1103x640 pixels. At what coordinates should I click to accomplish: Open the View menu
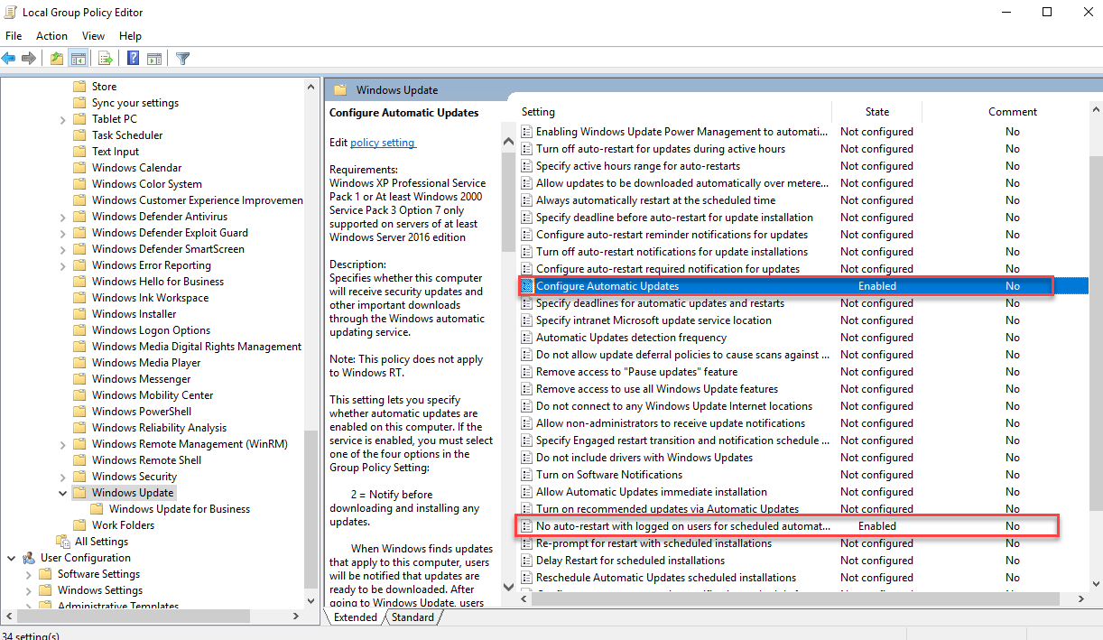point(93,36)
